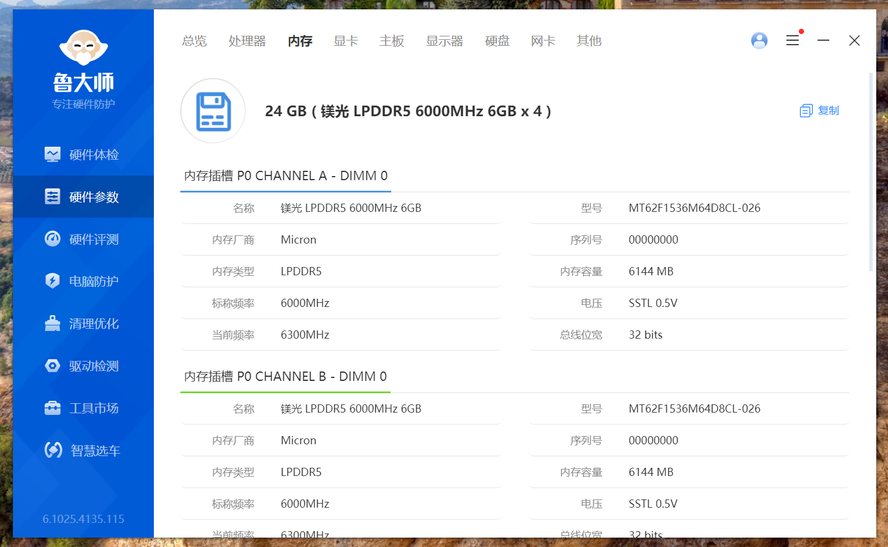Screen dimensions: 888x547
Task: Open 硬件评测 label in sidebar
Action: tap(94, 239)
